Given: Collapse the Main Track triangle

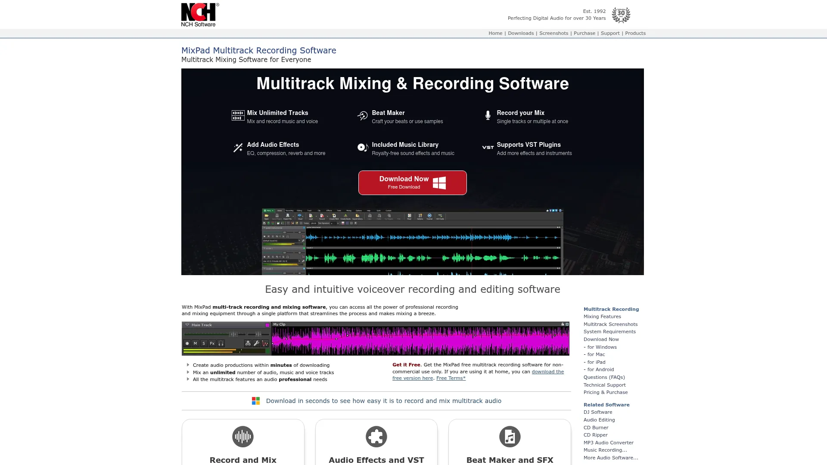Looking at the screenshot, I should tap(187, 325).
